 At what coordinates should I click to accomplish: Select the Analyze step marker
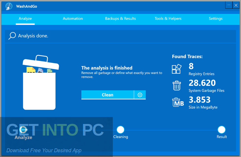click(x=23, y=130)
